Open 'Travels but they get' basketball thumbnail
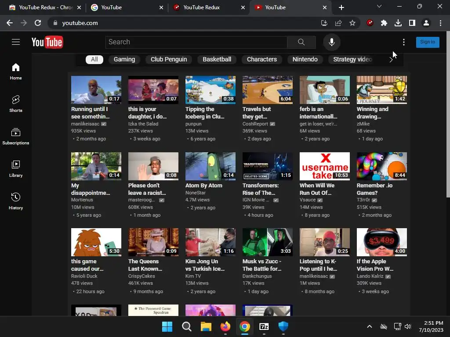Viewport: 450px width, 337px height. tap(268, 90)
